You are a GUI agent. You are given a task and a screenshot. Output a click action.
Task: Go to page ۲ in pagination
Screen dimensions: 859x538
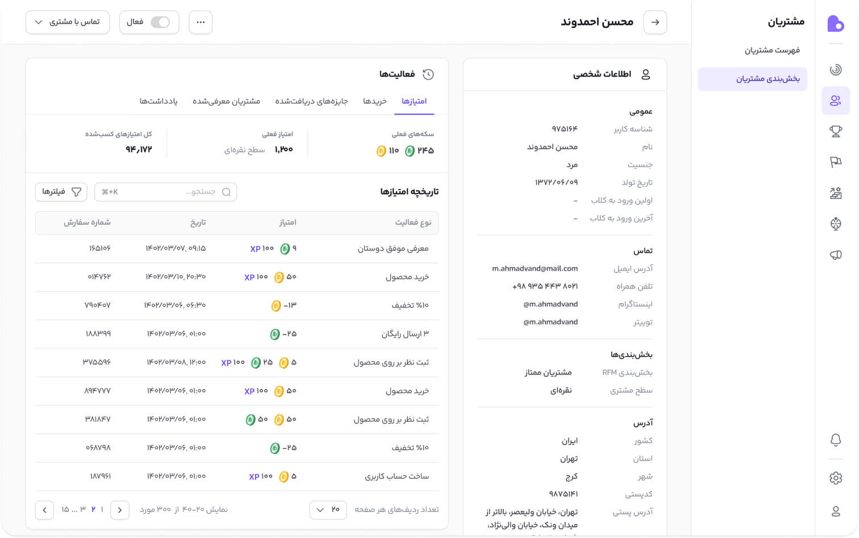93,510
